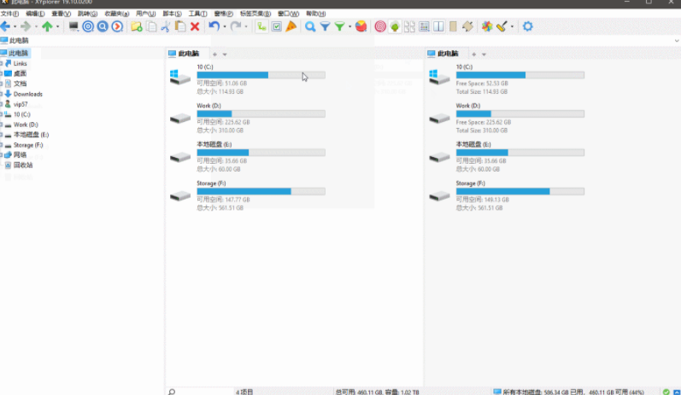Select Storage (F:) in folder tree
The image size is (681, 395).
pyautogui.click(x=27, y=145)
